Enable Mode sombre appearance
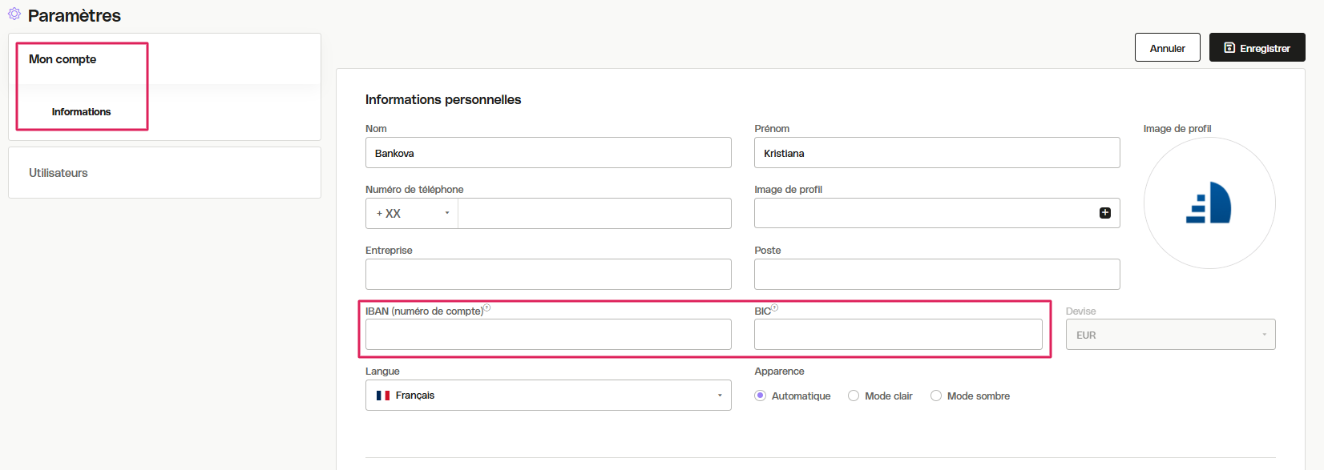The image size is (1324, 470). pyautogui.click(x=970, y=396)
